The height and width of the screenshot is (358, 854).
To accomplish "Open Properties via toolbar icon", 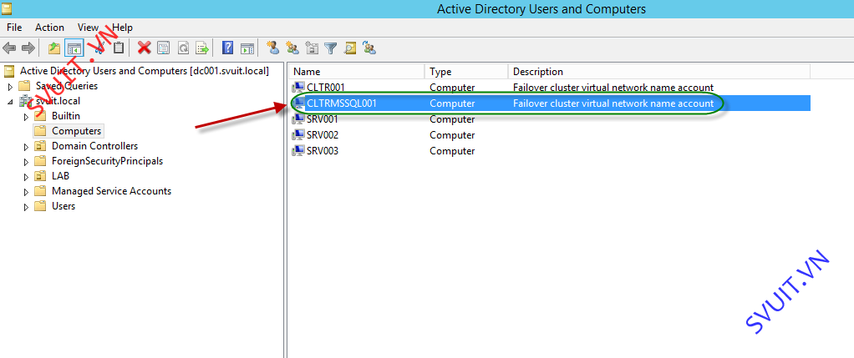I will point(164,48).
